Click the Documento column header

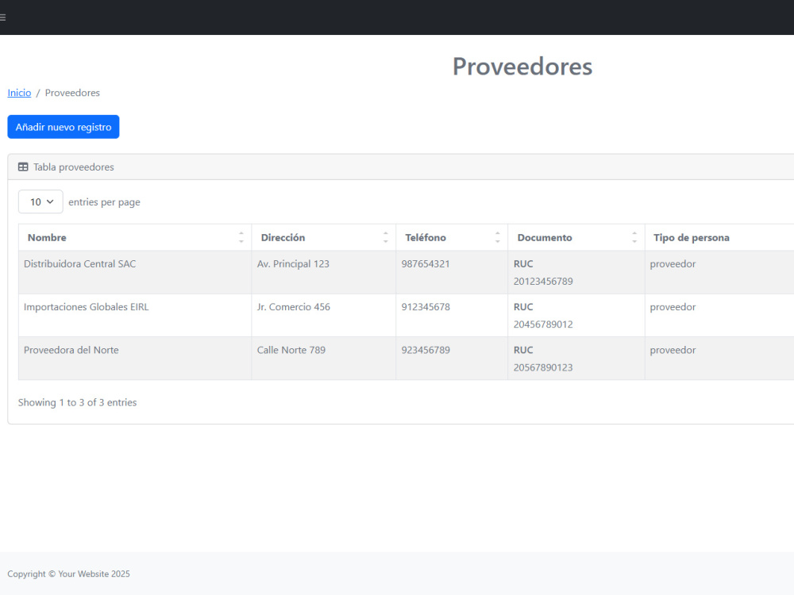pos(576,237)
